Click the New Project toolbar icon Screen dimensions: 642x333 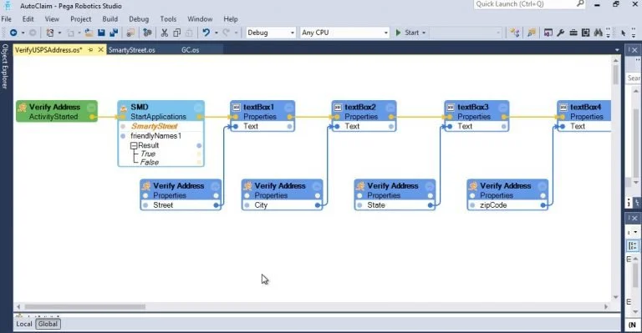pyautogui.click(x=50, y=33)
